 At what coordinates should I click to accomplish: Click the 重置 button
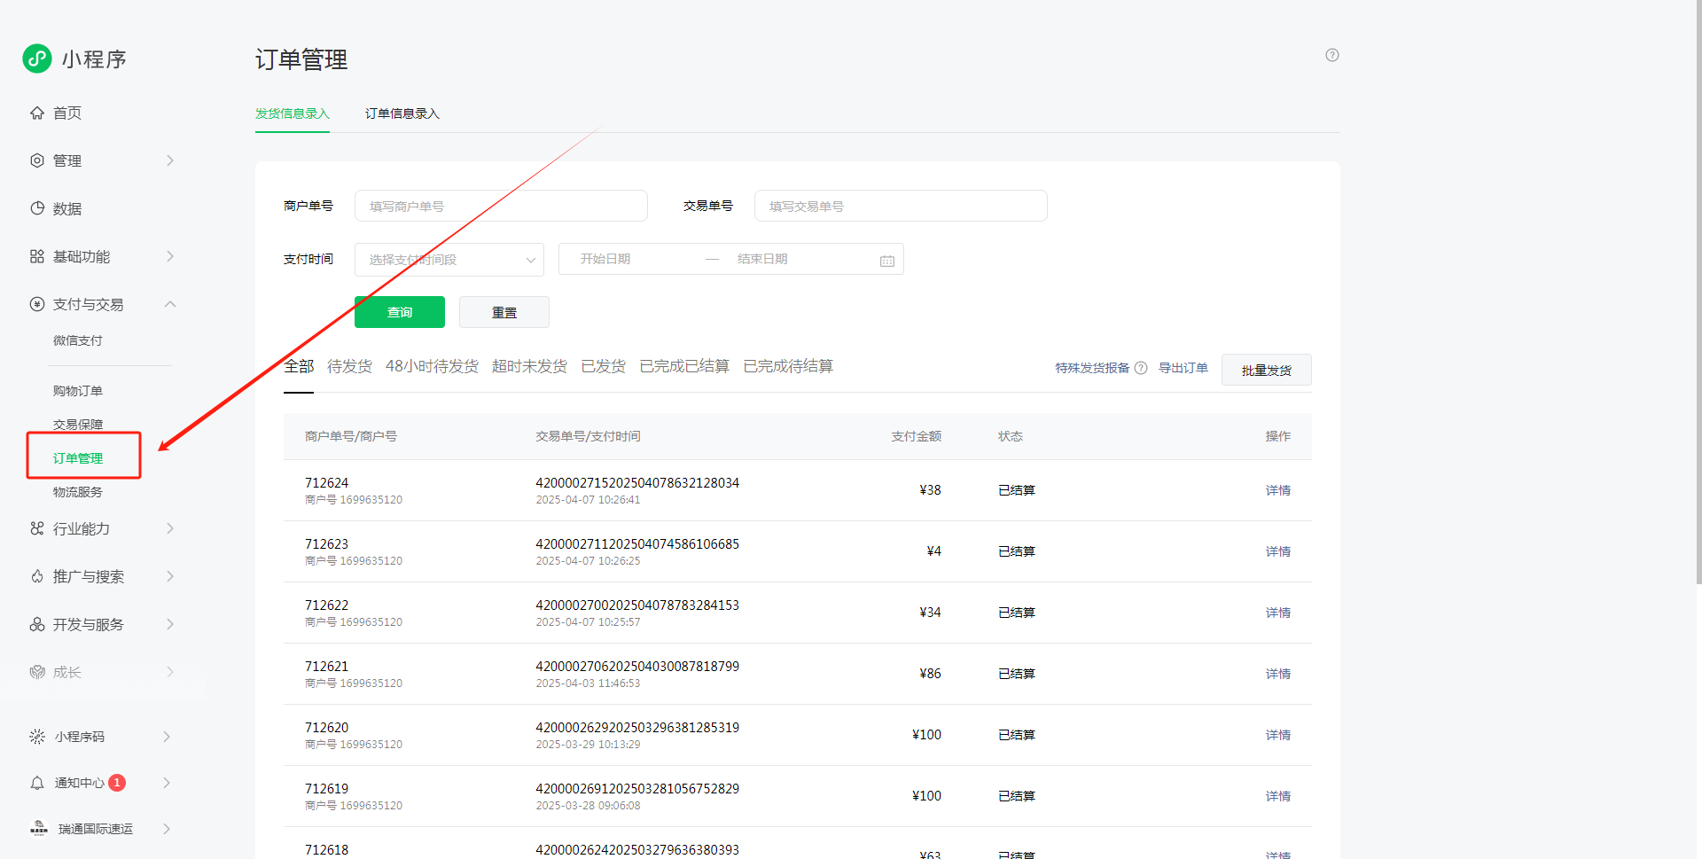coord(504,312)
